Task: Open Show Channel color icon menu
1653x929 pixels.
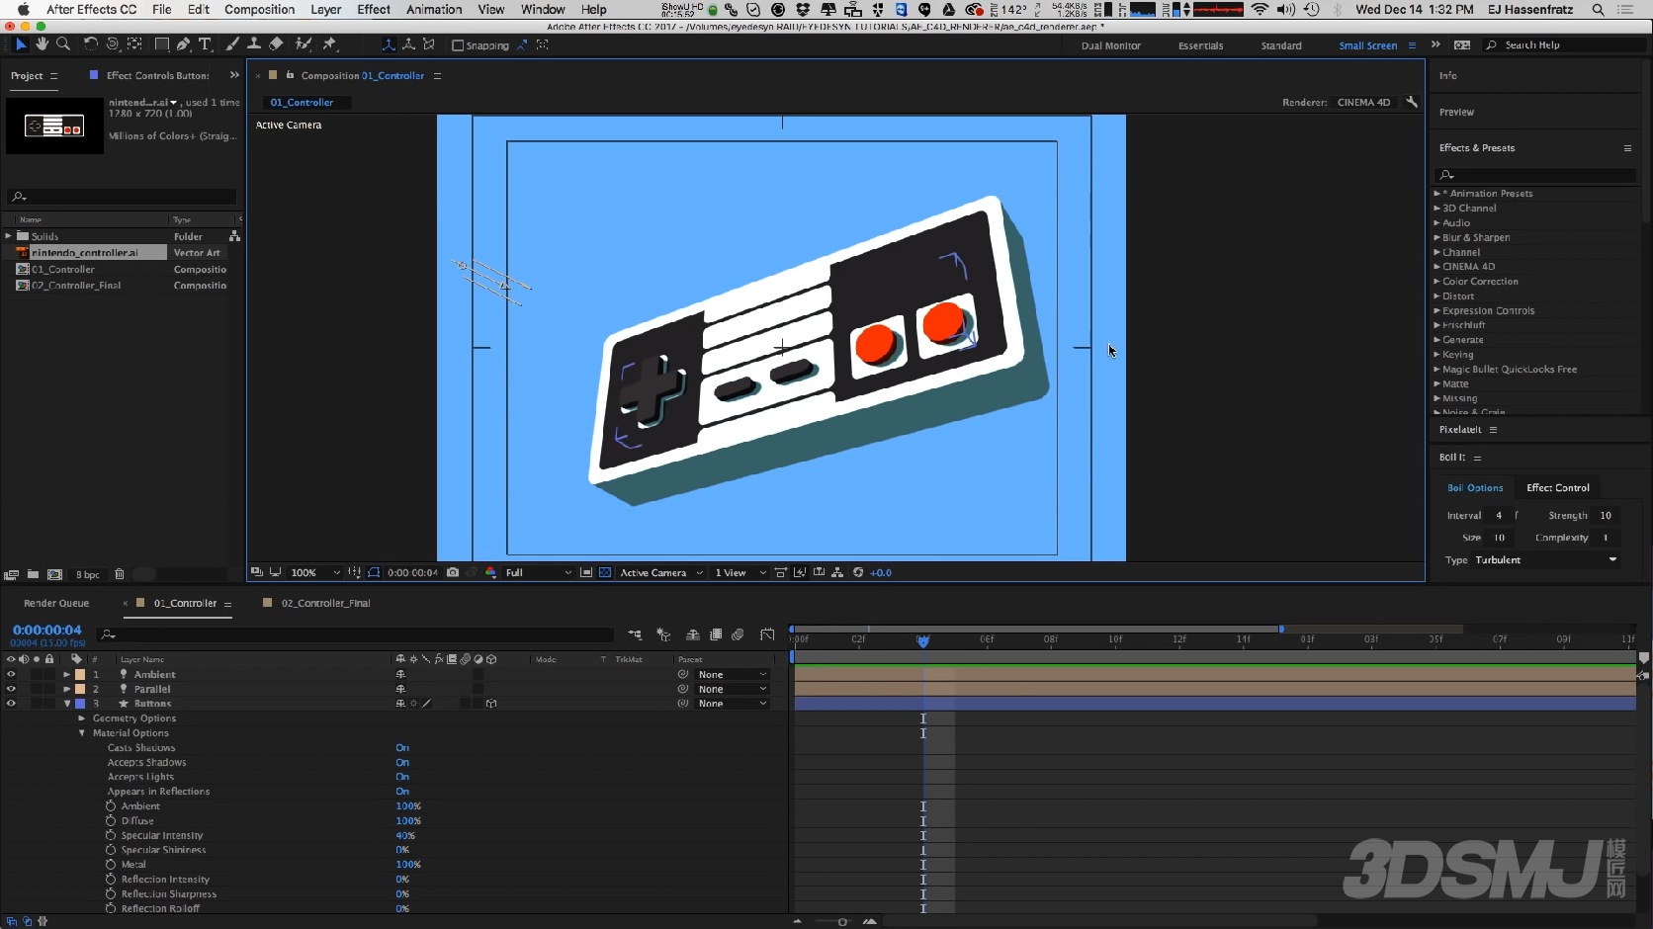Action: tap(490, 572)
